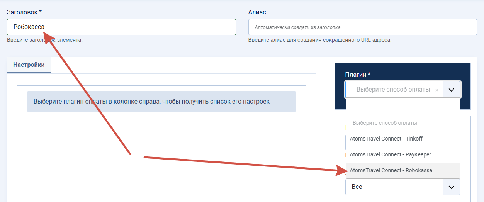This screenshot has height=202, width=484.
Task: Choose AtomsTravel Connect - Tinkoff option
Action: pos(403,139)
